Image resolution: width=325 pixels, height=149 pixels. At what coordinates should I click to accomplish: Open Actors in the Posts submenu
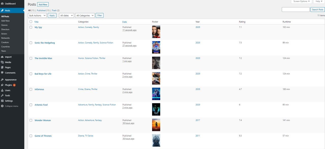(4, 34)
